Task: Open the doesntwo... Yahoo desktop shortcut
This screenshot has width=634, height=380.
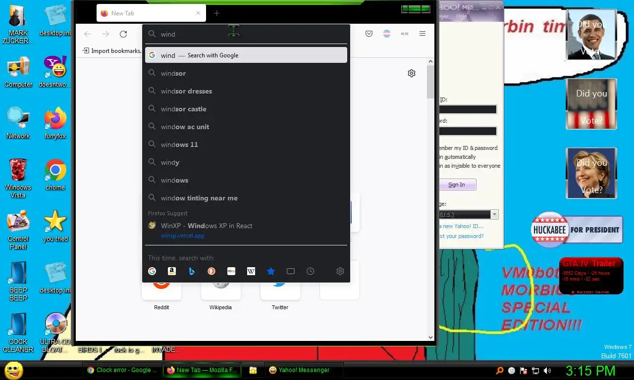Action: [55, 72]
